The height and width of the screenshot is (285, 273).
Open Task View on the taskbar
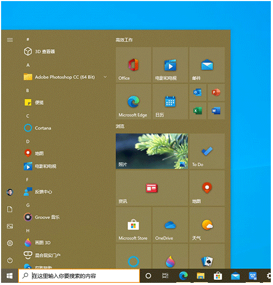pyautogui.click(x=166, y=276)
